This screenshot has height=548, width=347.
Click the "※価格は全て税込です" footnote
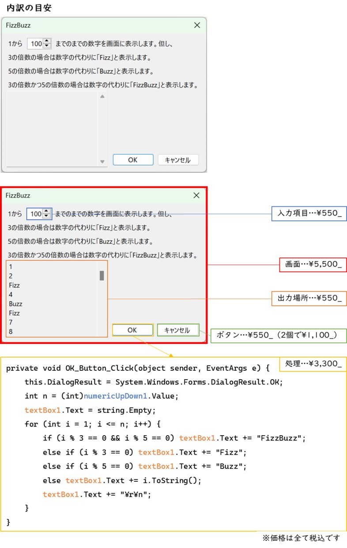pyautogui.click(x=302, y=538)
